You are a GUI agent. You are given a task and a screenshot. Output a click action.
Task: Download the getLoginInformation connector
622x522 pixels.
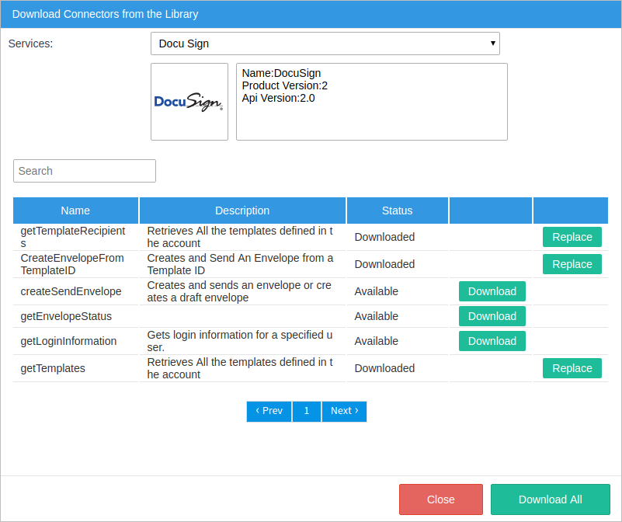(x=492, y=341)
